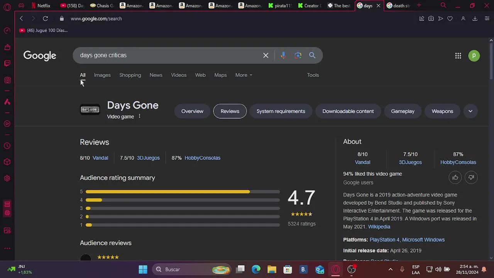494x278 pixels.
Task: Open the Windows Start menu
Action: tap(143, 270)
